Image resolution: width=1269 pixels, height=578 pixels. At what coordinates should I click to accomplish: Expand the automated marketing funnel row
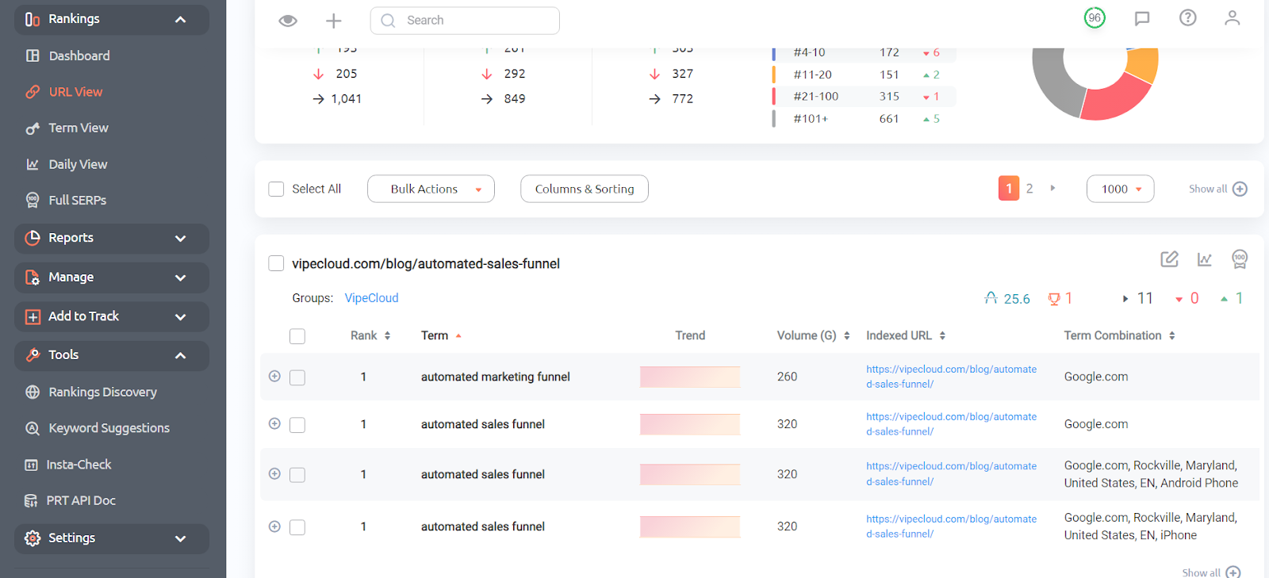tap(274, 377)
